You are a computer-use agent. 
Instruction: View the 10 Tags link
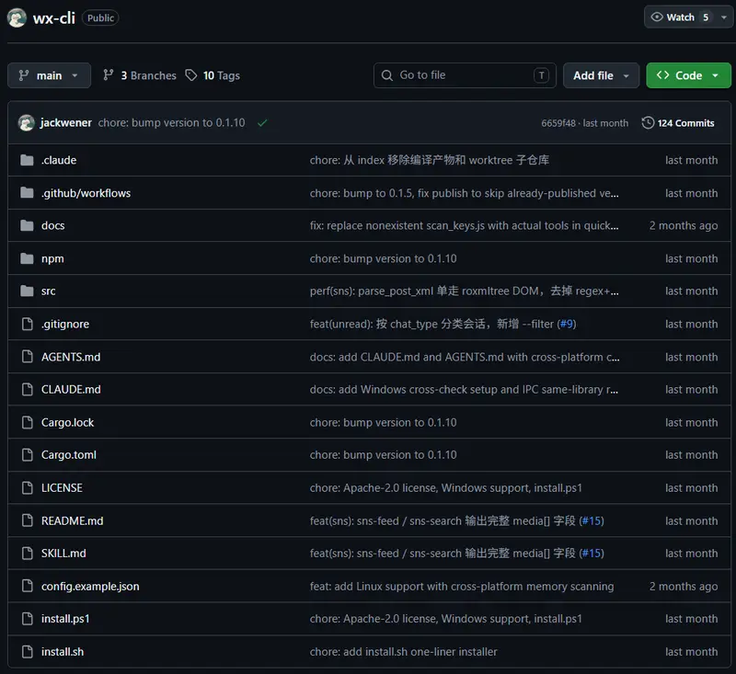coord(213,75)
